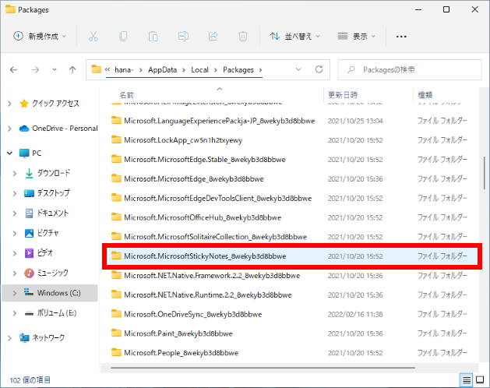Click the vertical scrollbar thumb
Viewport: 490px width, 388px height.
point(484,174)
